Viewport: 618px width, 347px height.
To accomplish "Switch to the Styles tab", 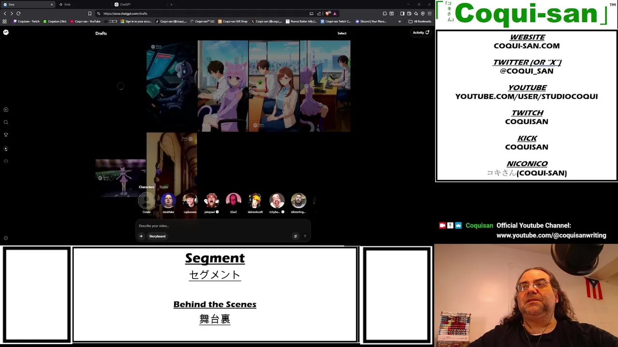I will point(164,187).
